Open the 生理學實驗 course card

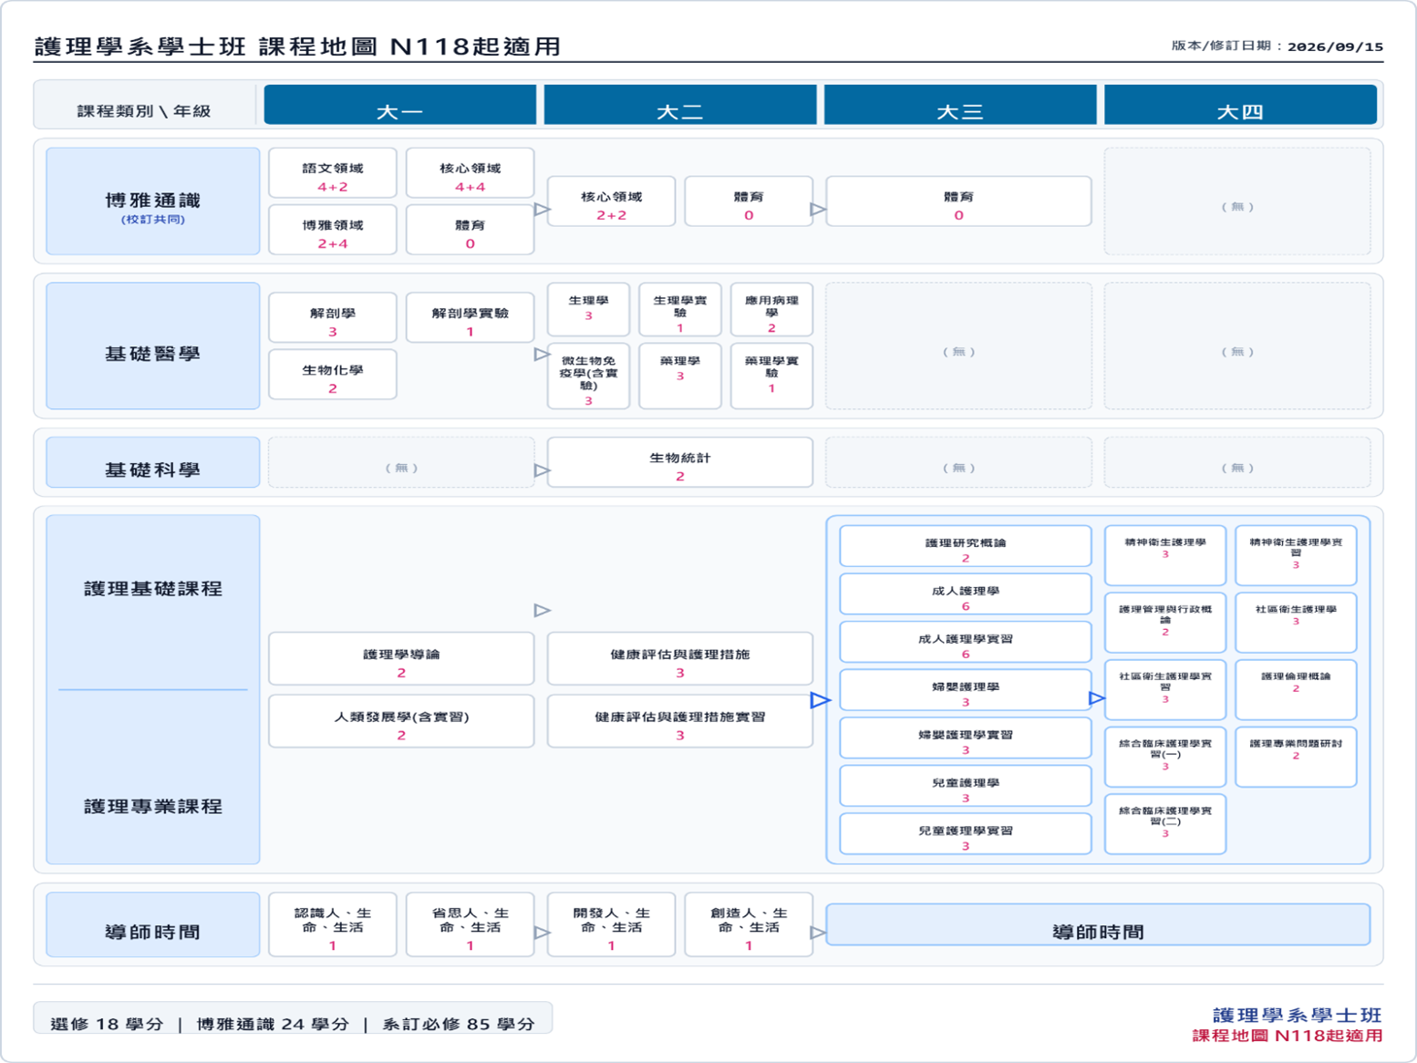click(680, 310)
